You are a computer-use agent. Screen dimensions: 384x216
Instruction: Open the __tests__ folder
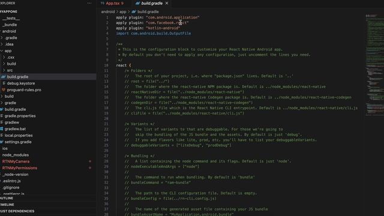tap(11, 18)
